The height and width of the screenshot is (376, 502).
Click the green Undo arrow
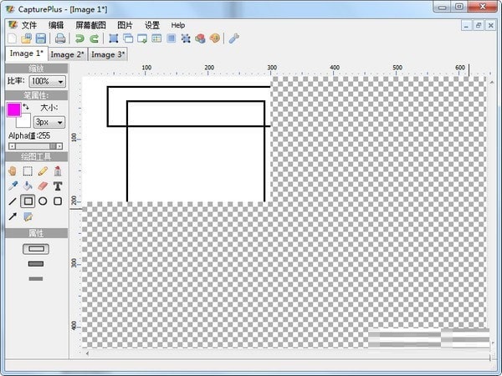79,38
